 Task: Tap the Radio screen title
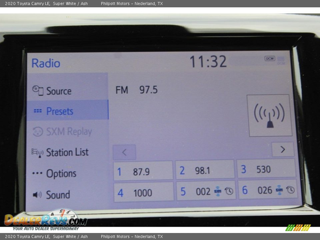point(46,63)
